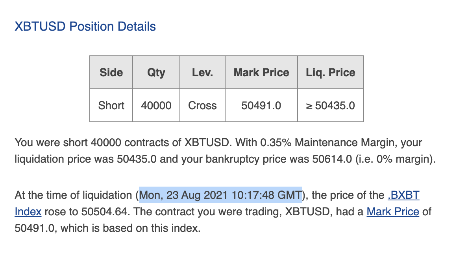Click the ≥ 50435.0 liquidation price cell
This screenshot has height=253, width=455.
pos(331,105)
